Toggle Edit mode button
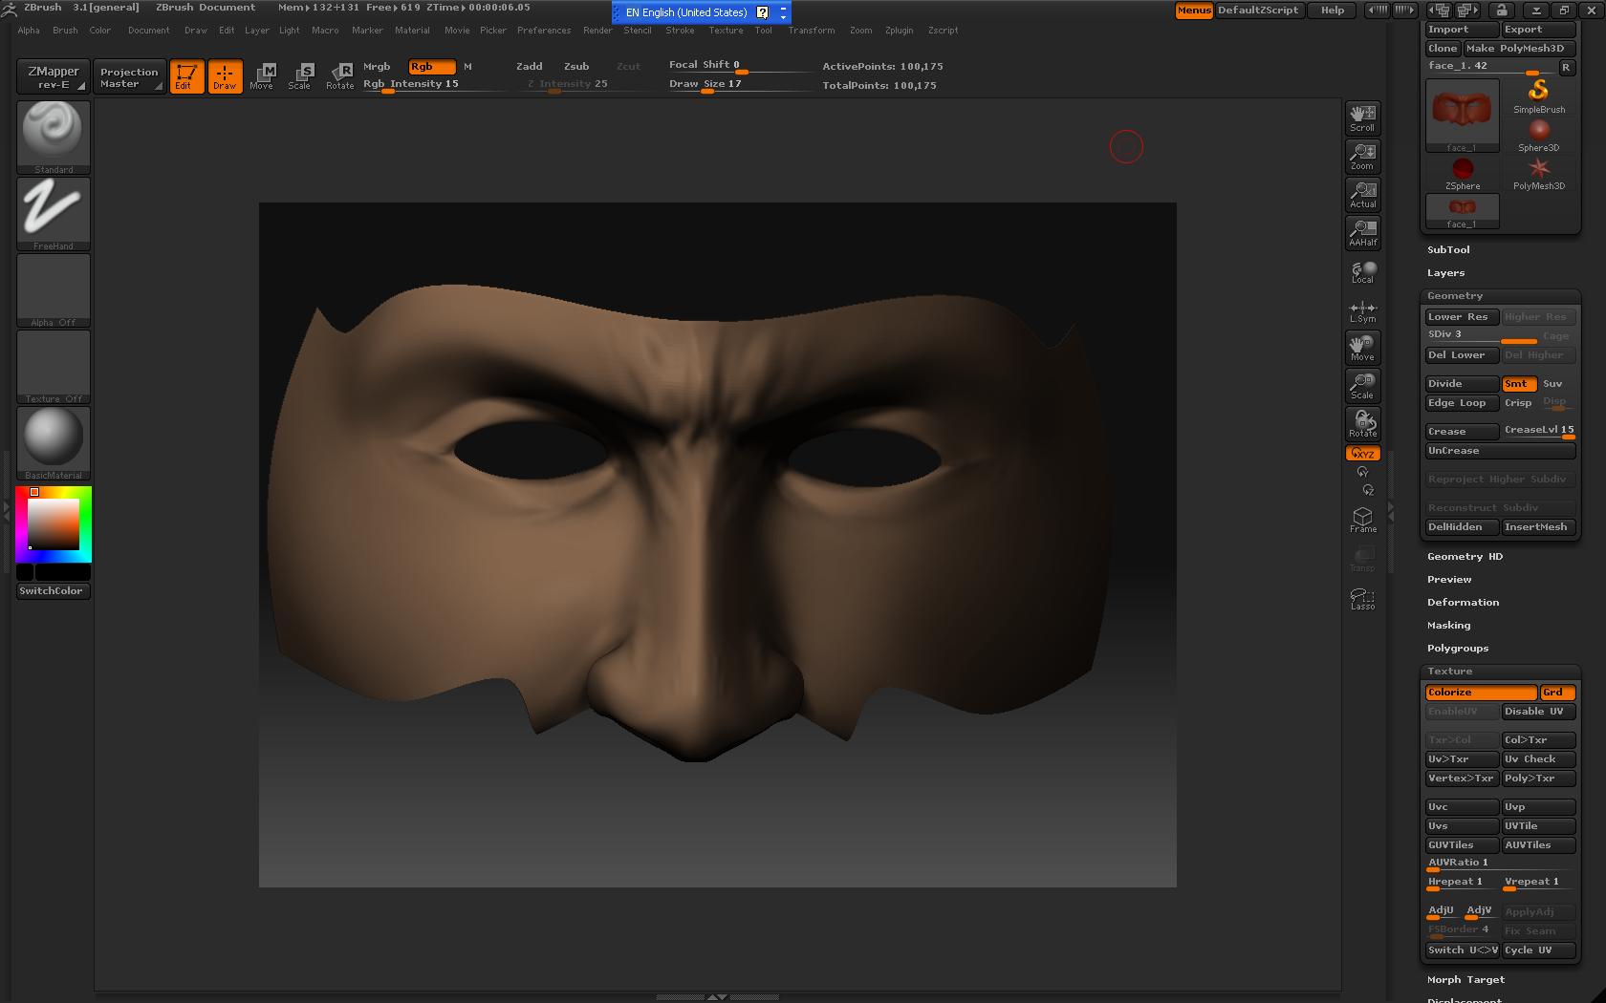Viewport: 1606px width, 1003px height. click(186, 76)
